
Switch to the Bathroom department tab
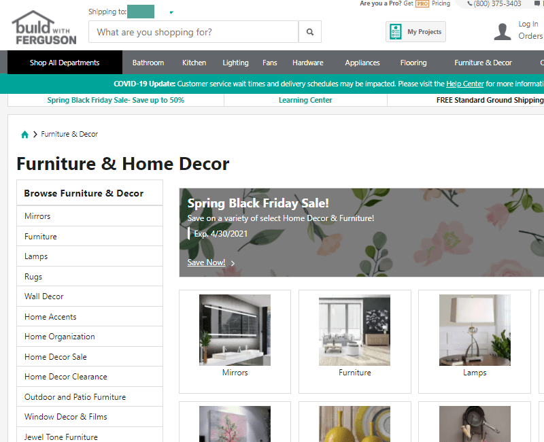[x=148, y=62]
